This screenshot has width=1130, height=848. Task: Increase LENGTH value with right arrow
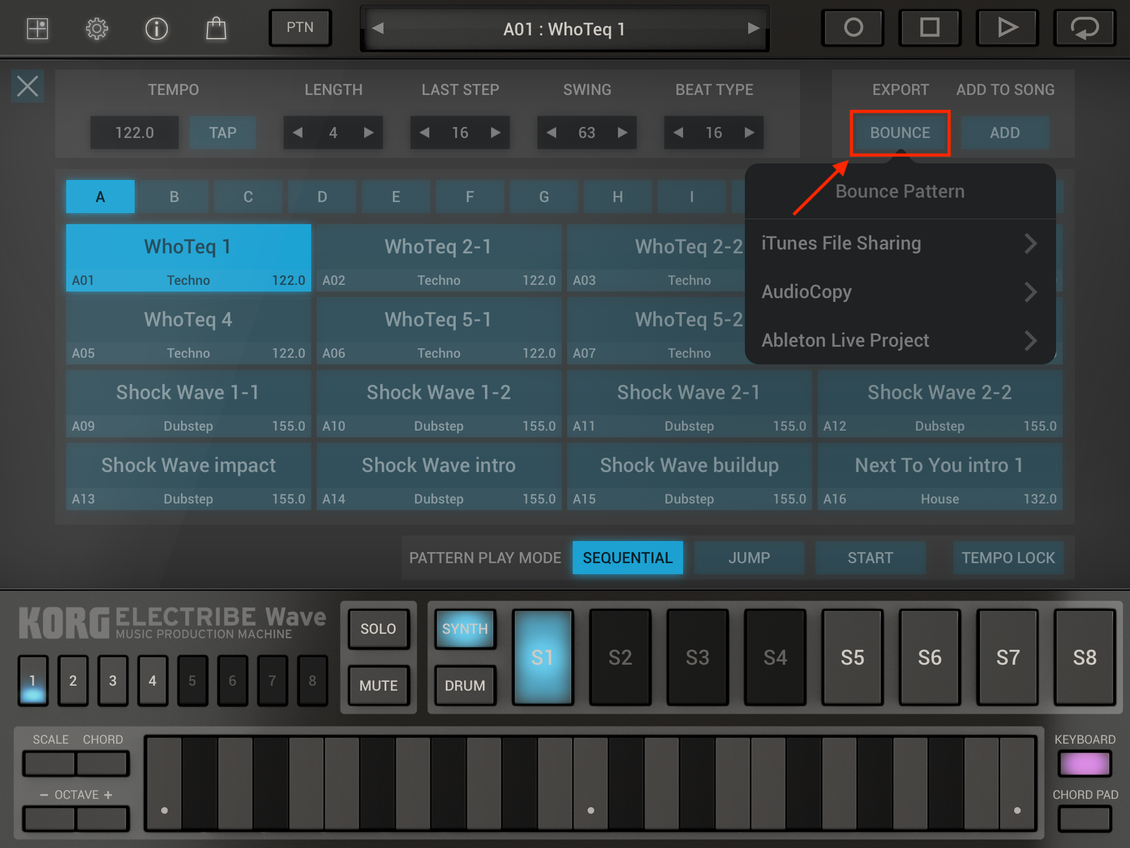(x=369, y=132)
